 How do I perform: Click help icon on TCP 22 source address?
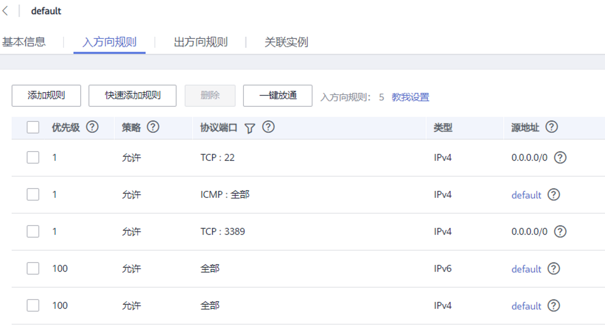560,158
